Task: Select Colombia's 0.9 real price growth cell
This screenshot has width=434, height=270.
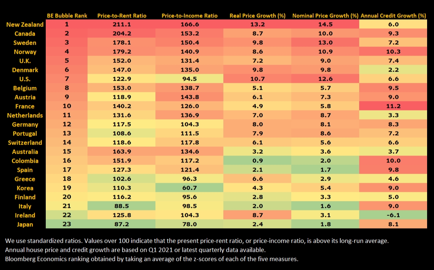Action: pos(257,161)
